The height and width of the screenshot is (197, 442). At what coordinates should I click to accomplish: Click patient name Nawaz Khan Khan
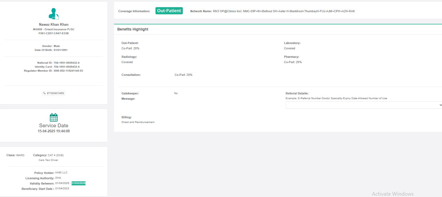(54, 24)
